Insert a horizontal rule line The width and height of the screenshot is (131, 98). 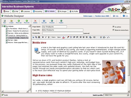(98, 37)
